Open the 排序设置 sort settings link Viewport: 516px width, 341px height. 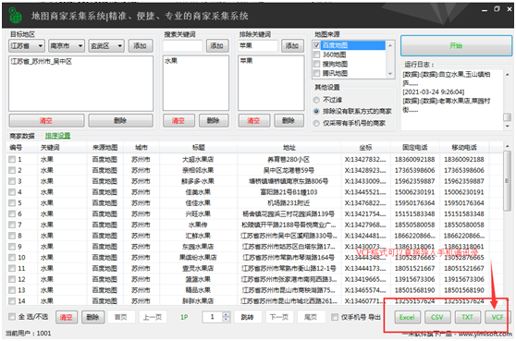[58, 136]
